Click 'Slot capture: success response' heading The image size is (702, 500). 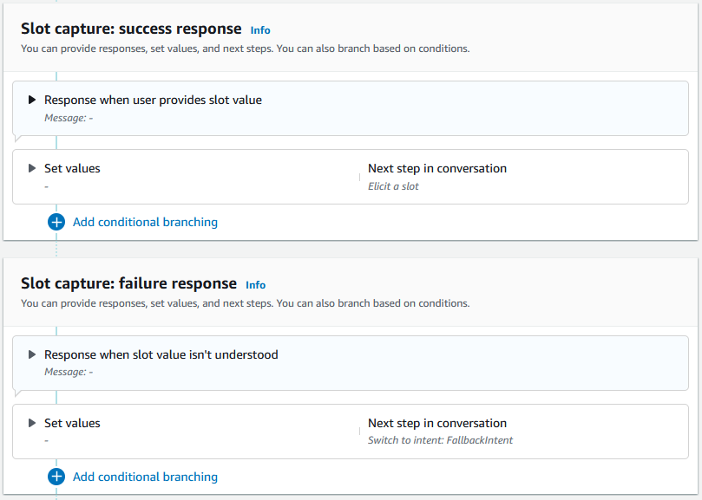click(x=131, y=29)
